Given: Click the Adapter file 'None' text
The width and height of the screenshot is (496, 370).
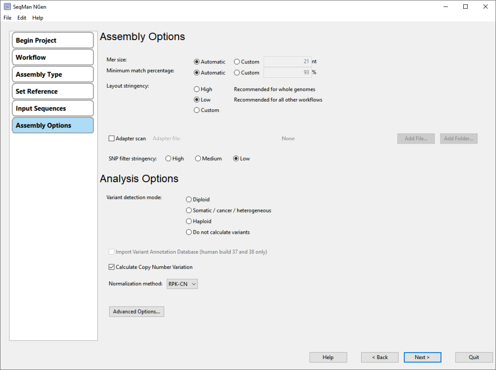Looking at the screenshot, I should click(288, 138).
